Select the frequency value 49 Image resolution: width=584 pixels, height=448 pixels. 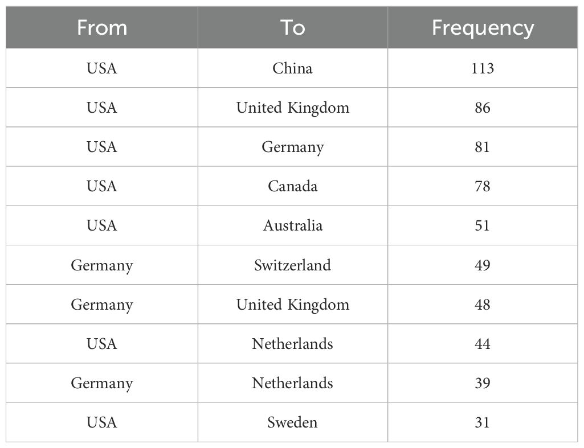tap(483, 265)
